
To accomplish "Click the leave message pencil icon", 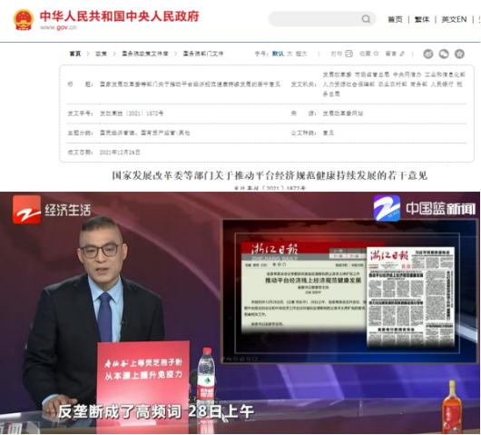I will [x=402, y=54].
